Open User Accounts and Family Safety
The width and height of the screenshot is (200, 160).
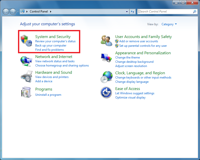[143, 37]
